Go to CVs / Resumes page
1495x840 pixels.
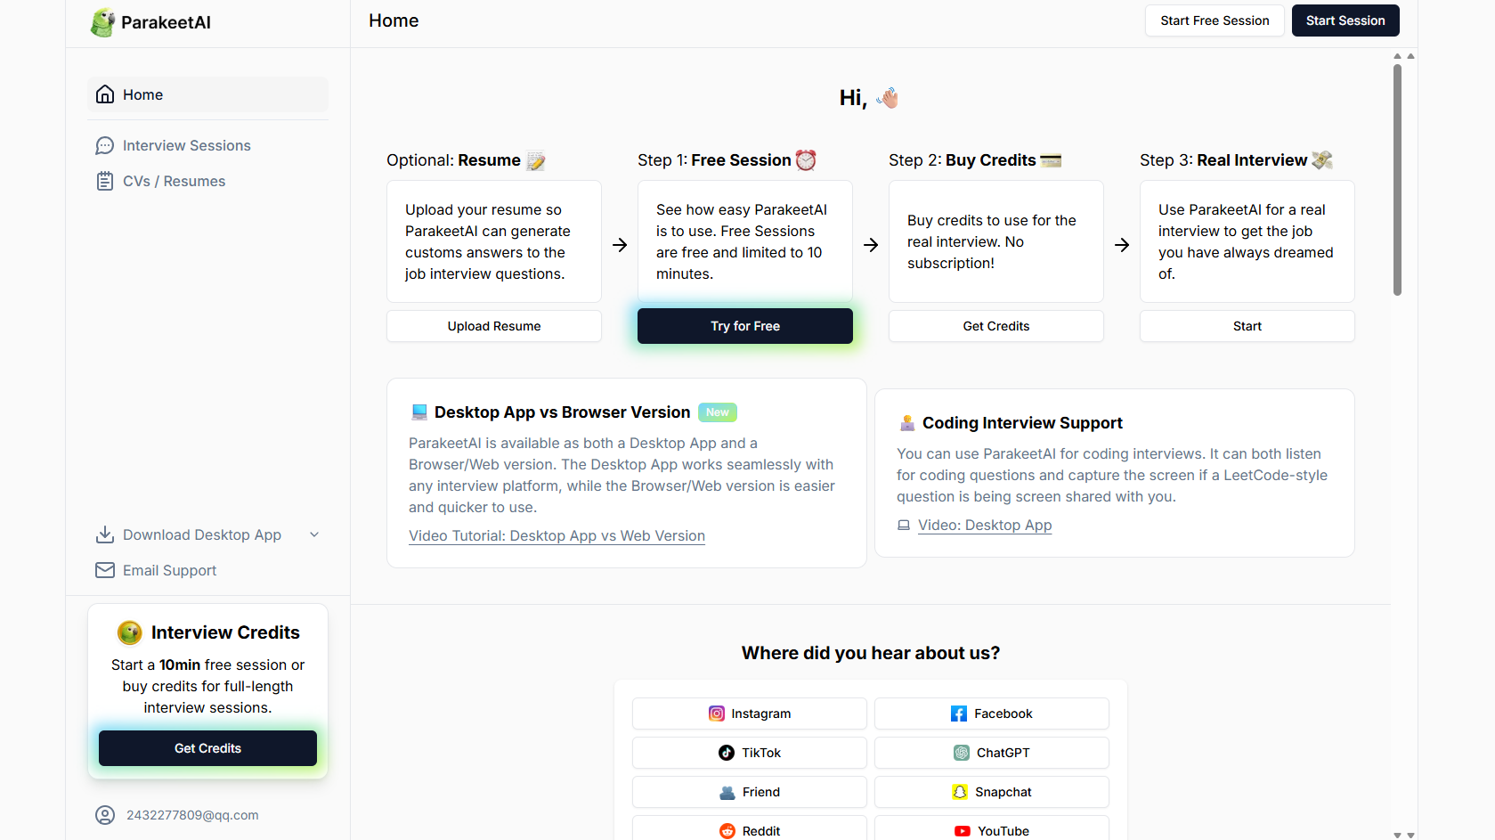click(174, 181)
